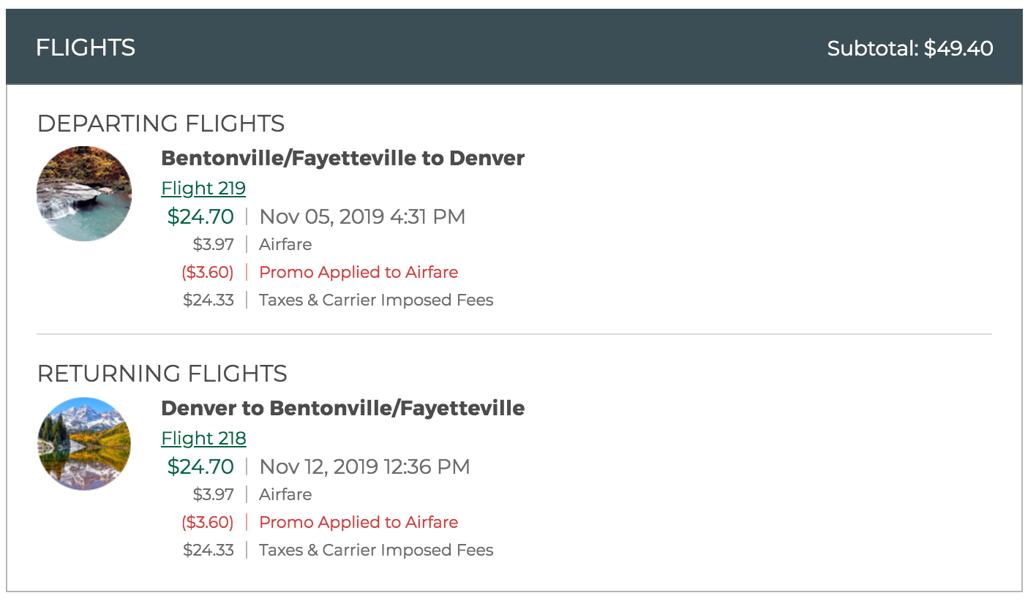
Task: Click the DEPARTING FLIGHTS section heading
Action: click(161, 124)
